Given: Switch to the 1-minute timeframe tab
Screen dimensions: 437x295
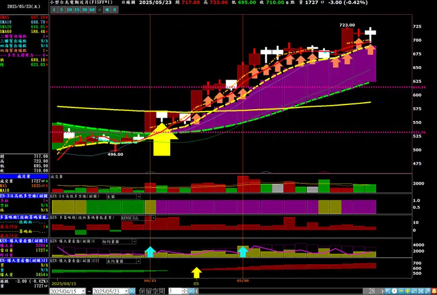Looking at the screenshot, I should (54, 10).
